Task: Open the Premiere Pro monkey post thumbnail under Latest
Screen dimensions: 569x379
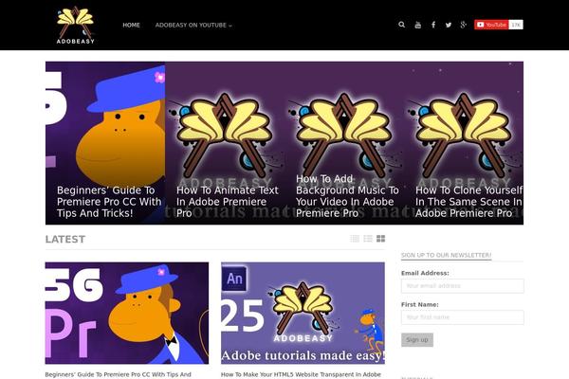Action: 127,313
